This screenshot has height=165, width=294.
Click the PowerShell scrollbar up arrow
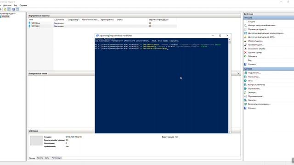click(230, 40)
